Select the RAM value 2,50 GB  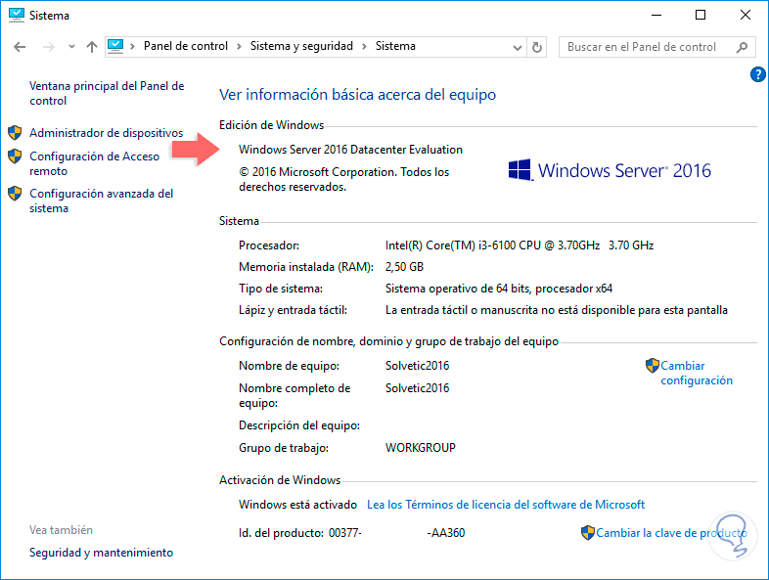(405, 267)
